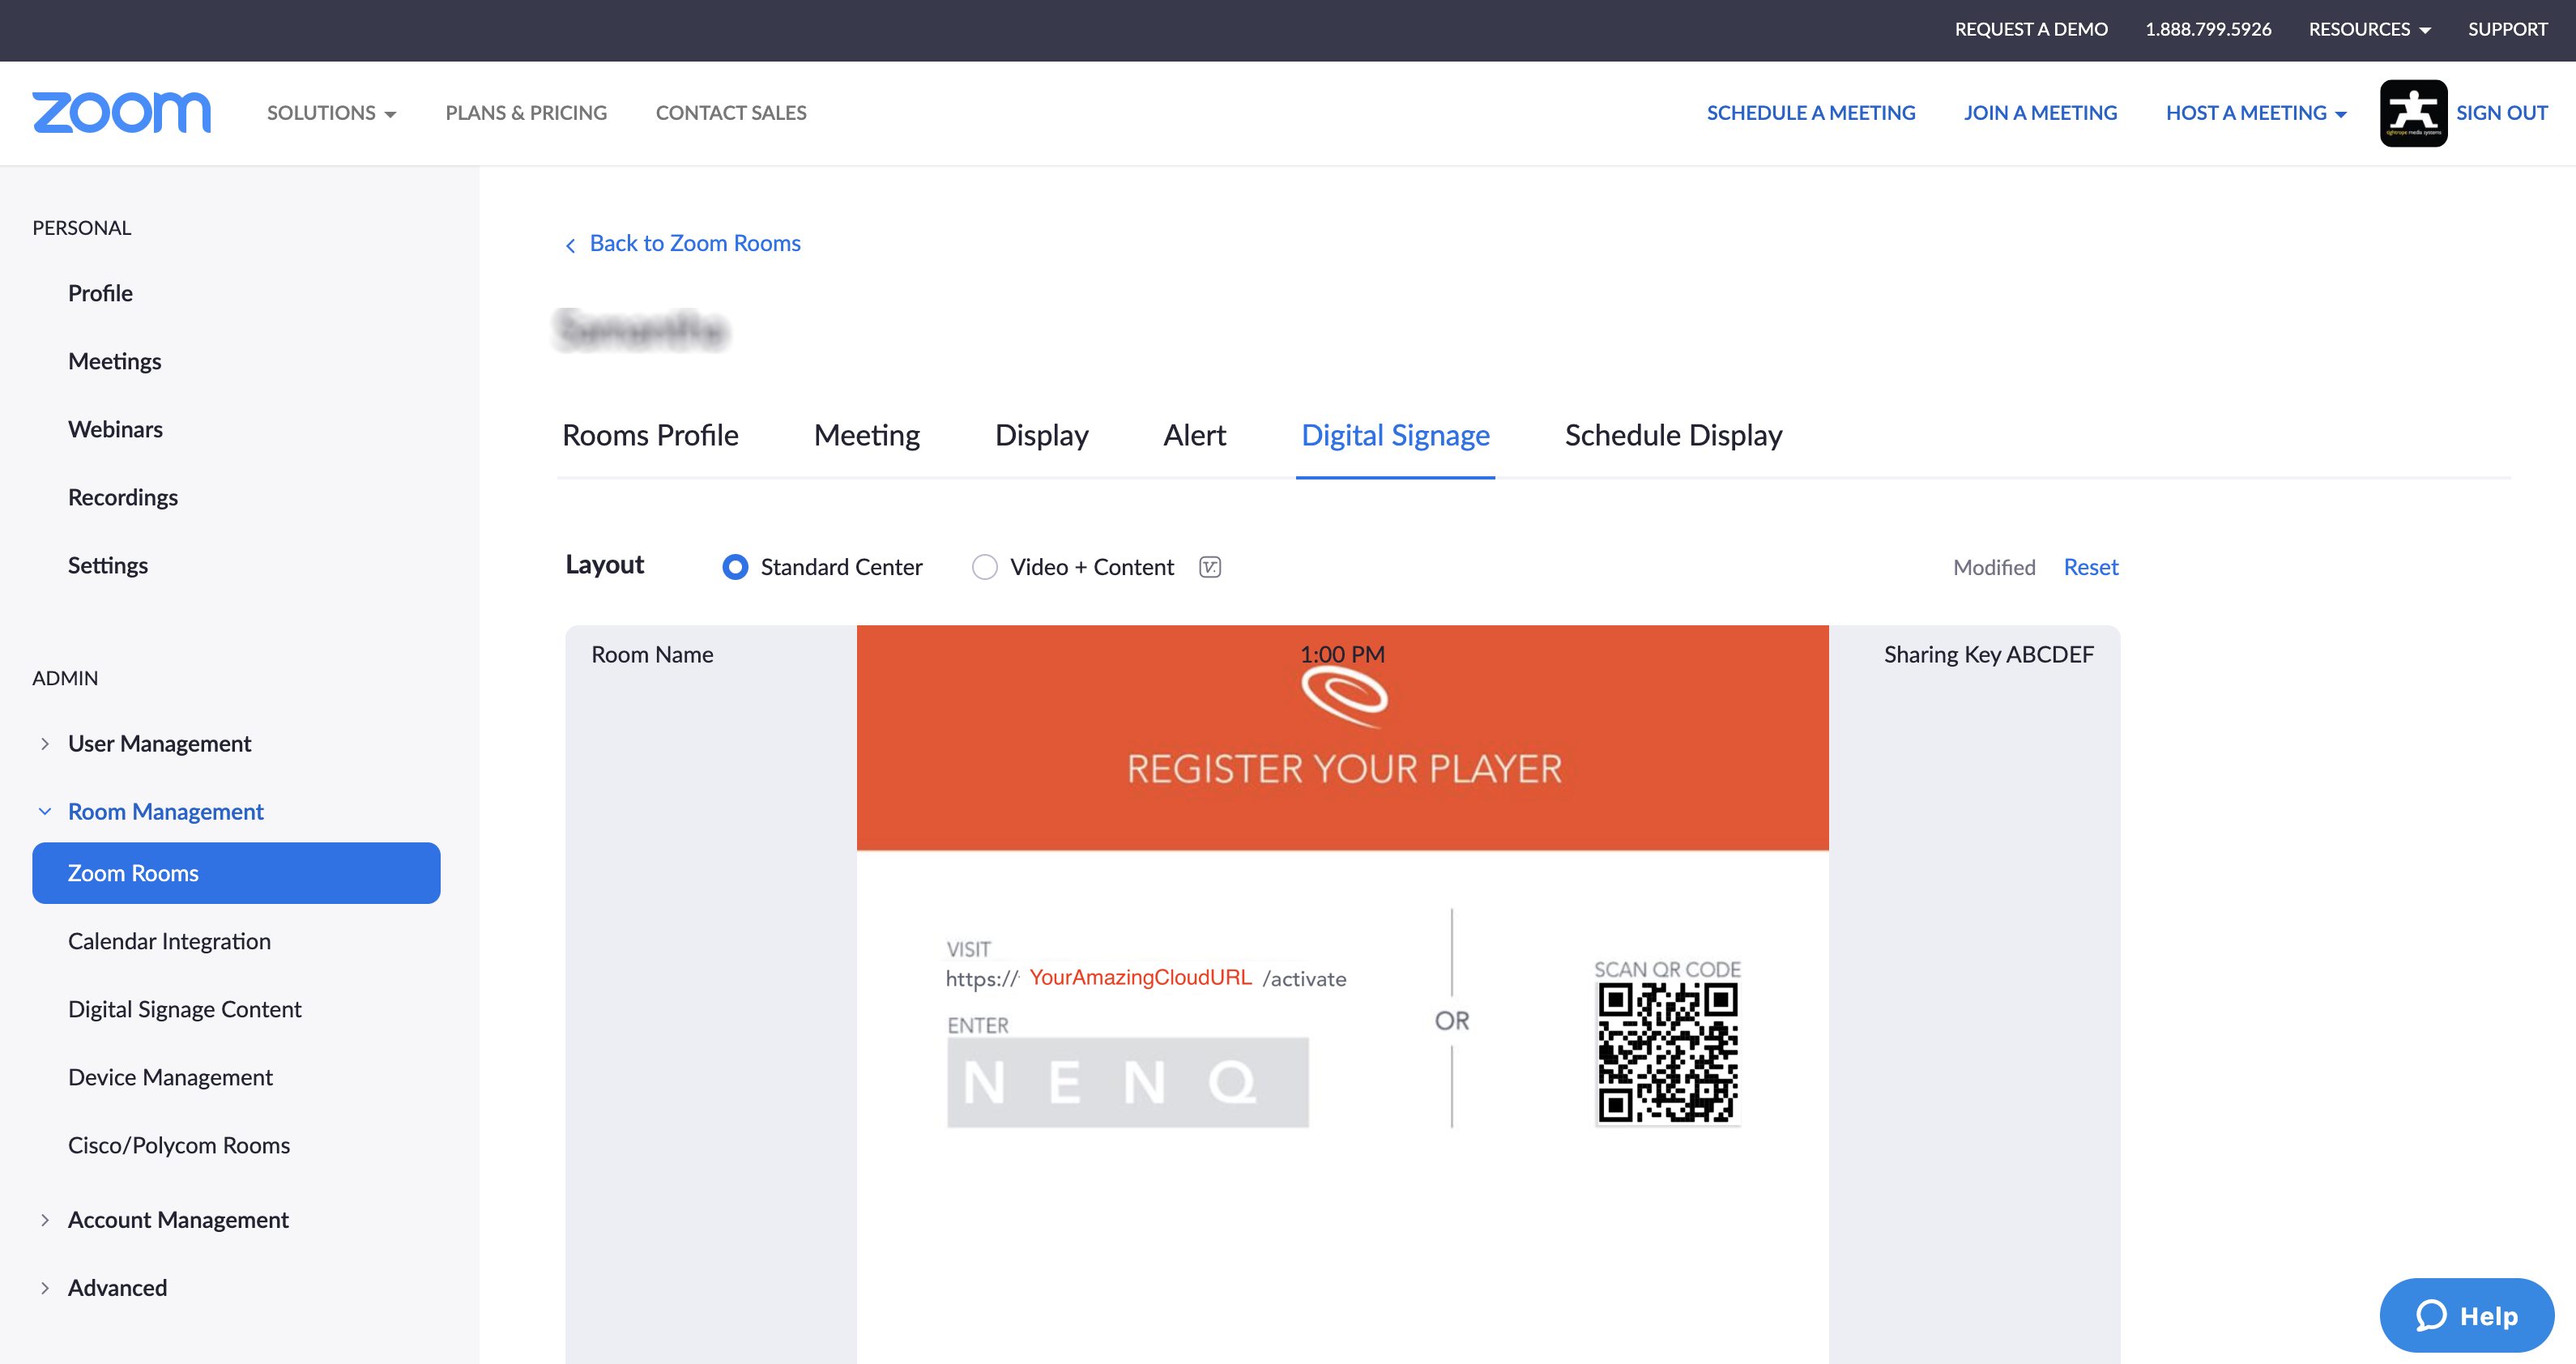This screenshot has width=2576, height=1364.
Task: Open Plans & Pricing page
Action: click(526, 113)
